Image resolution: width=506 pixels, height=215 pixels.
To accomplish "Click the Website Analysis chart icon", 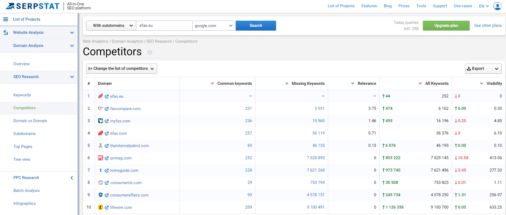I will click(6, 32).
